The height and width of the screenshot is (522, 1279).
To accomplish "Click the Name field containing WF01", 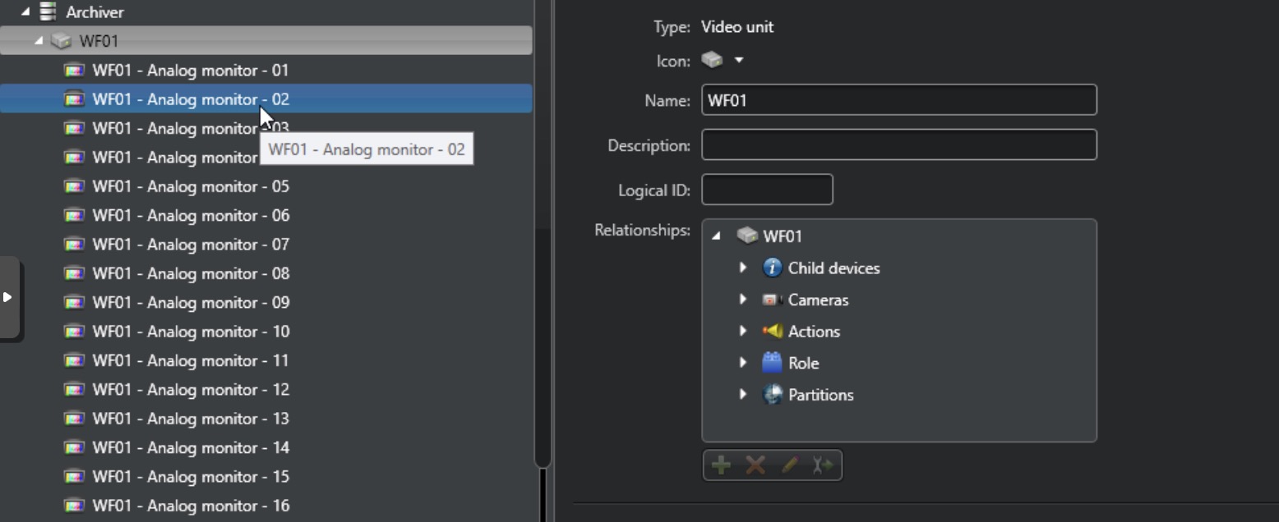I will tap(899, 100).
